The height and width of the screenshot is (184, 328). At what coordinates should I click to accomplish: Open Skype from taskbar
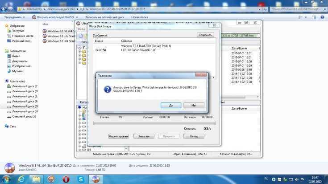[x=81, y=179]
